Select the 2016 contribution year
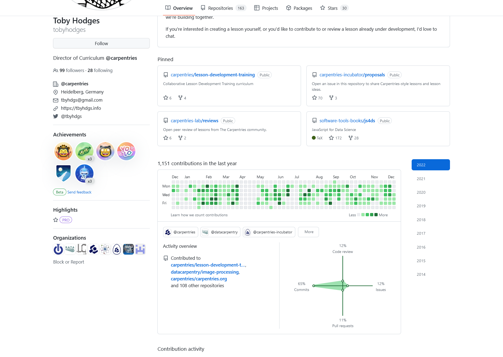Image resolution: width=503 pixels, height=357 pixels. point(431,247)
